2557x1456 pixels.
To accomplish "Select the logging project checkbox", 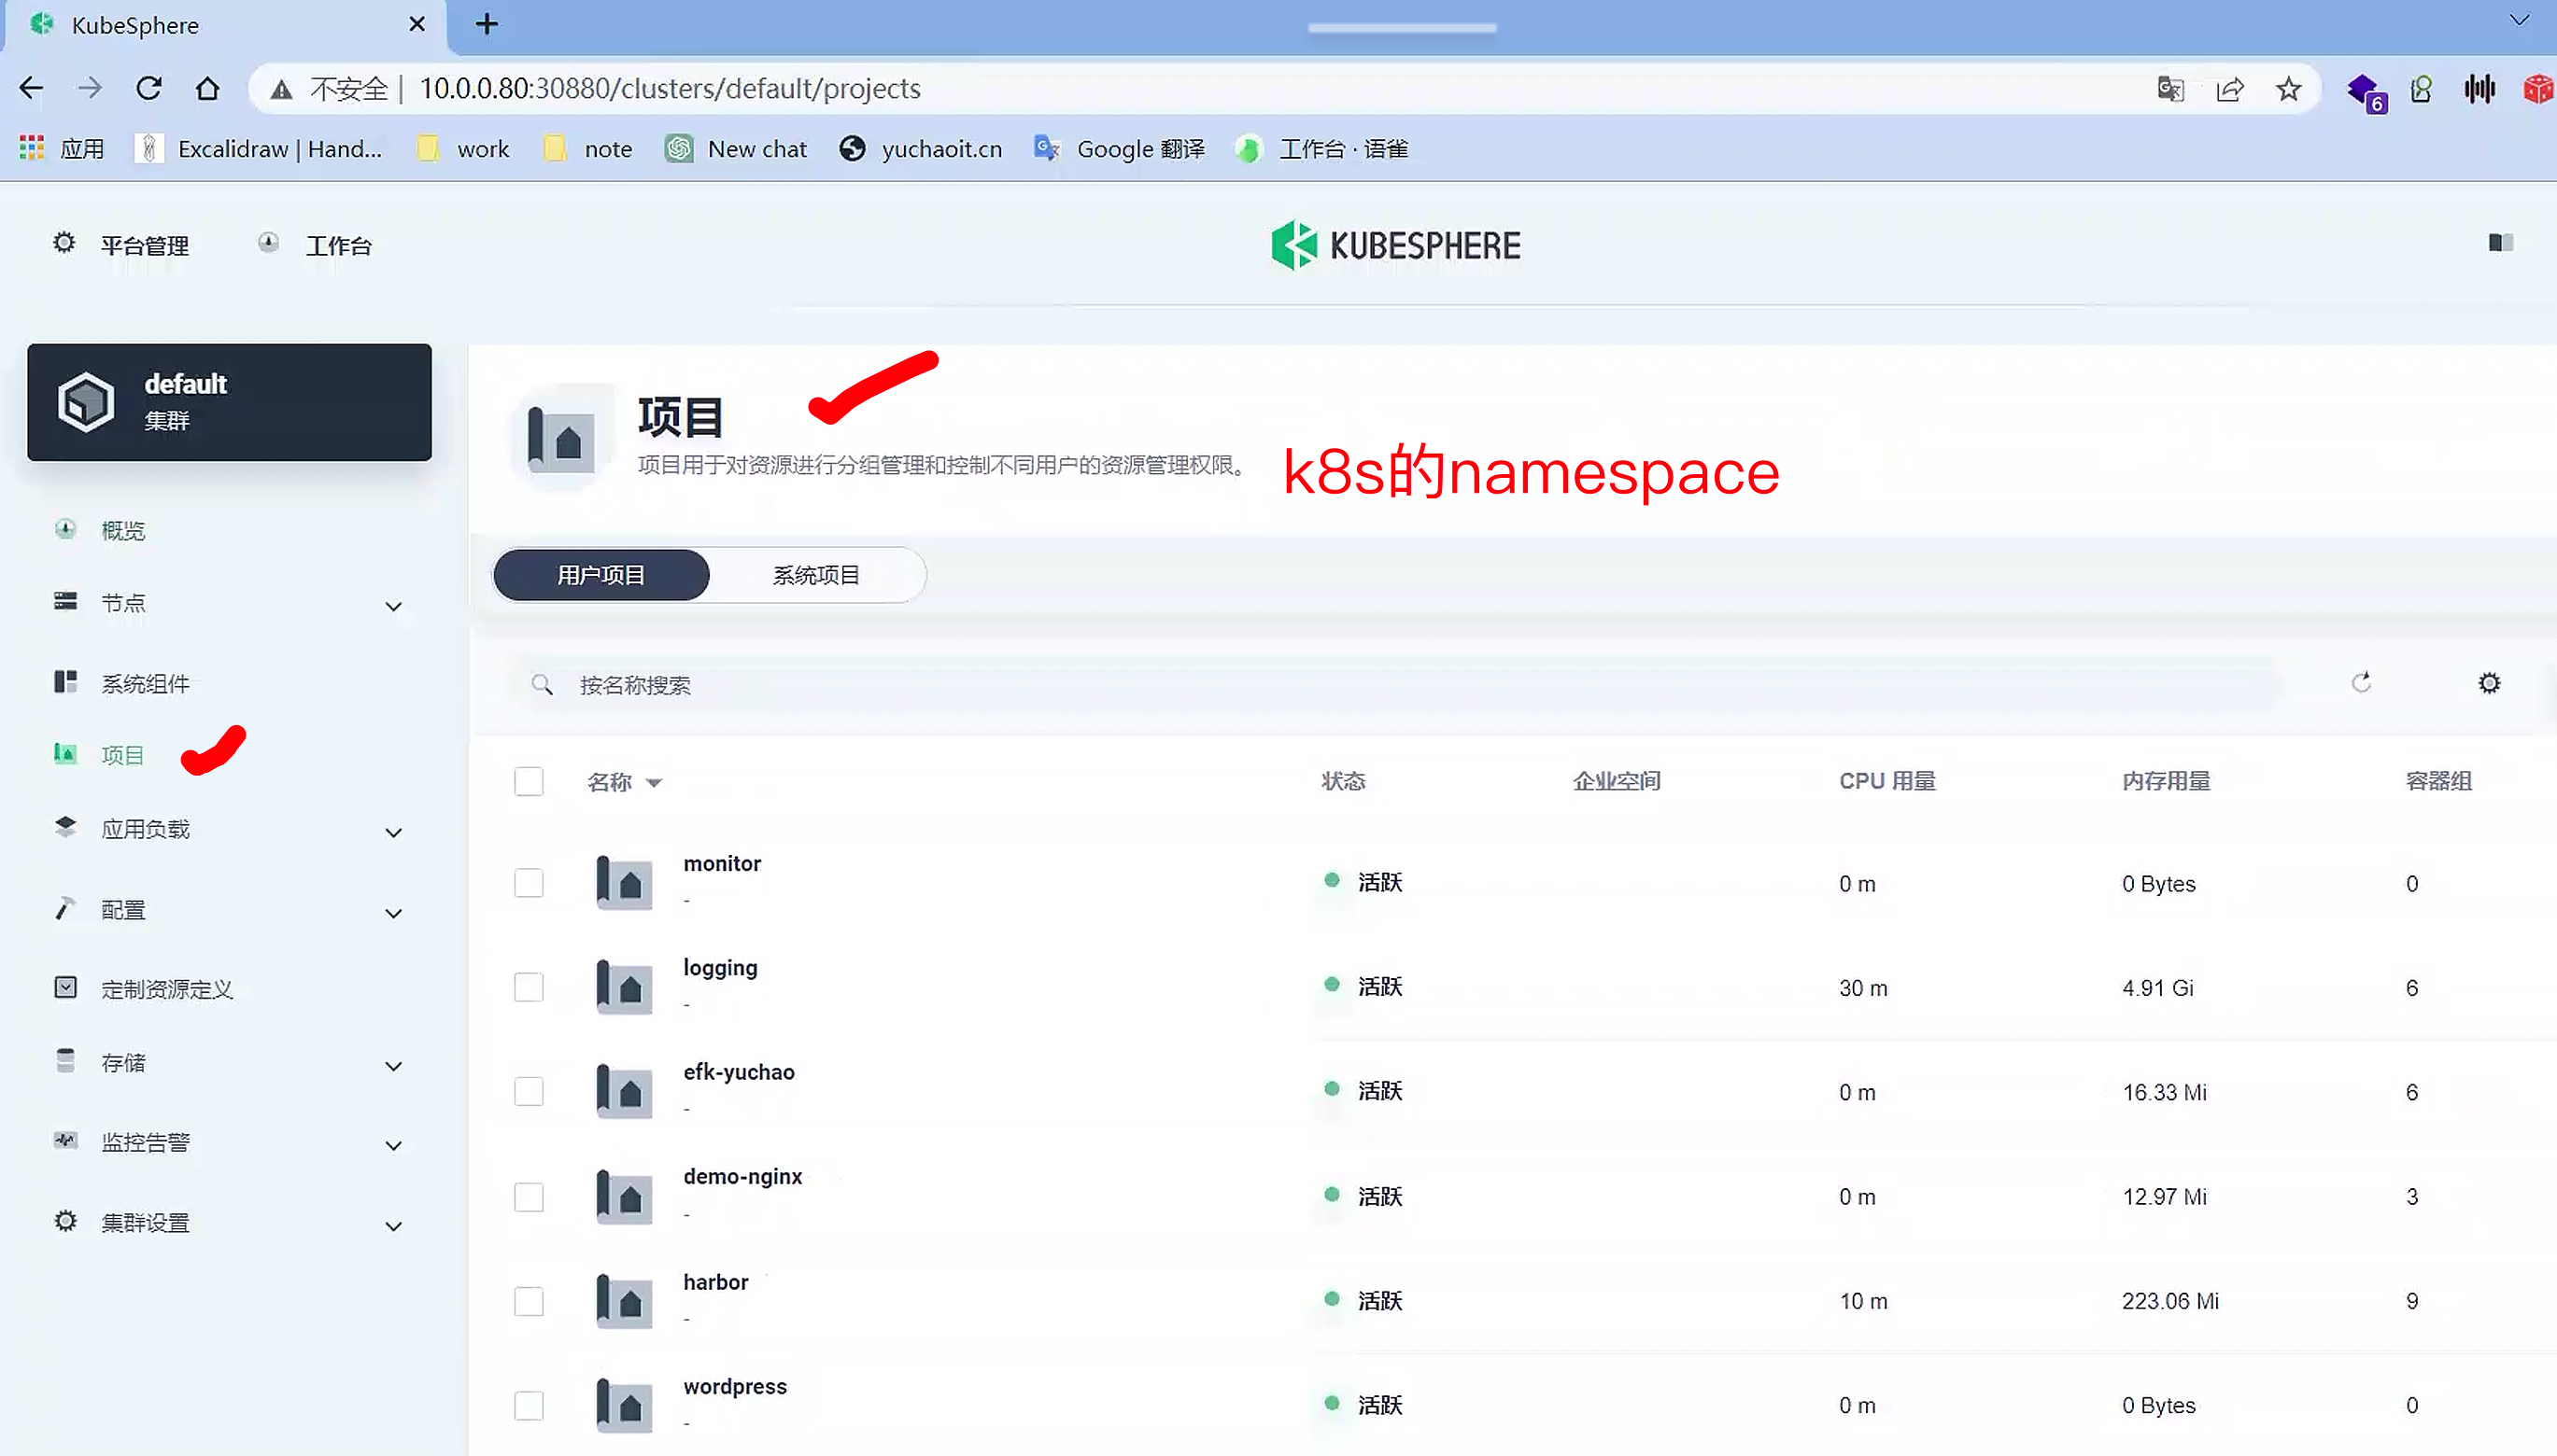I will (530, 987).
